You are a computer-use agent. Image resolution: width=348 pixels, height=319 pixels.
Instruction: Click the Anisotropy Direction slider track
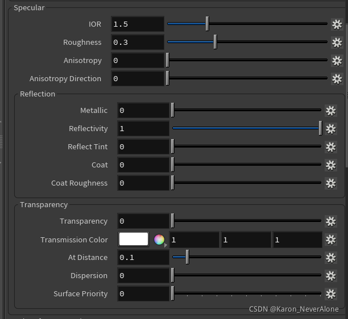[x=247, y=78]
